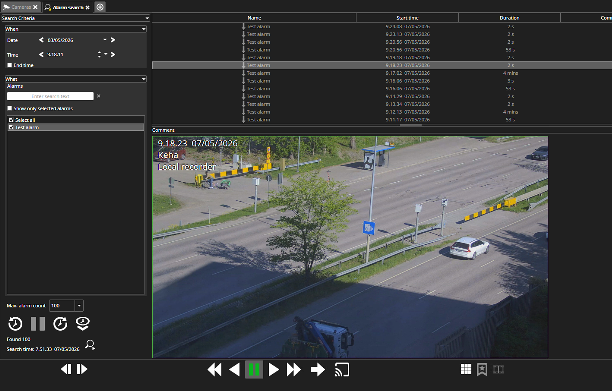
Task: Open the grid layout icon
Action: click(466, 369)
